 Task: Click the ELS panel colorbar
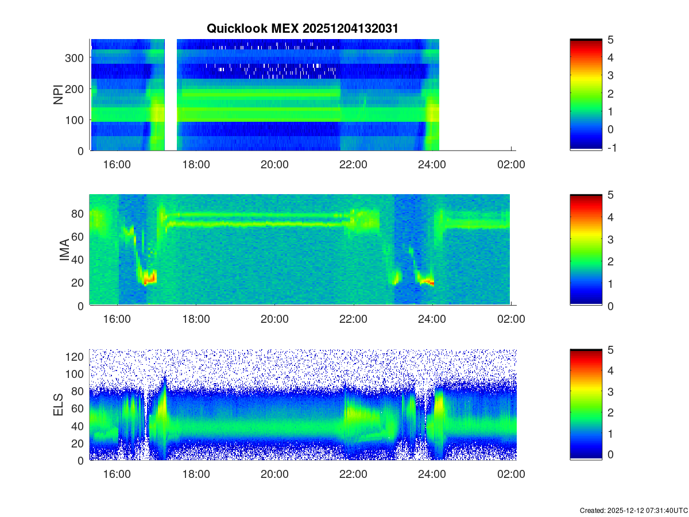point(586,405)
